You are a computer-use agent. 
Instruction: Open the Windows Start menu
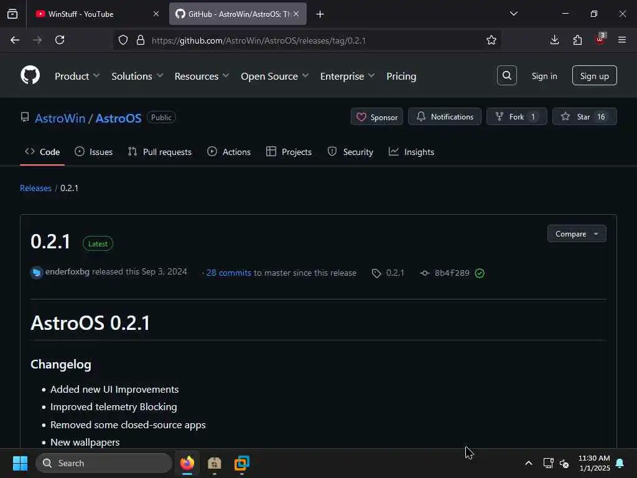(20, 463)
